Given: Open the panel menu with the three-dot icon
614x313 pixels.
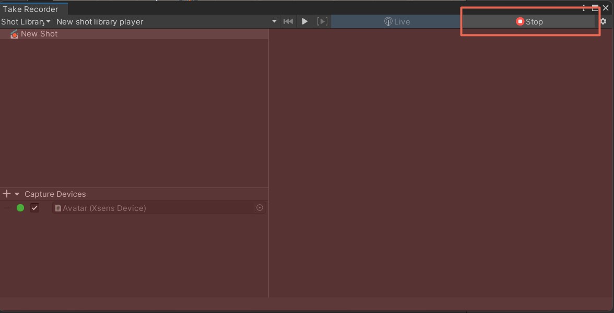Looking at the screenshot, I should click(583, 8).
